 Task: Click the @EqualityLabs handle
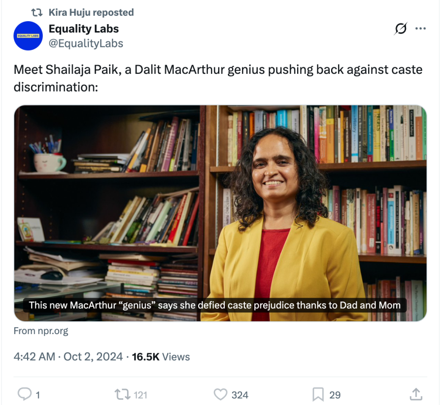point(86,43)
